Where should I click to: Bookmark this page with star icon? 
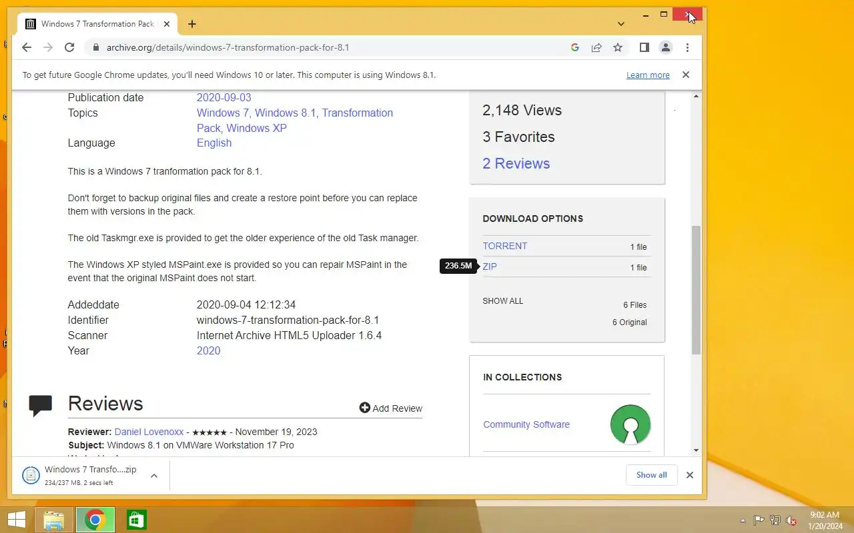[618, 47]
